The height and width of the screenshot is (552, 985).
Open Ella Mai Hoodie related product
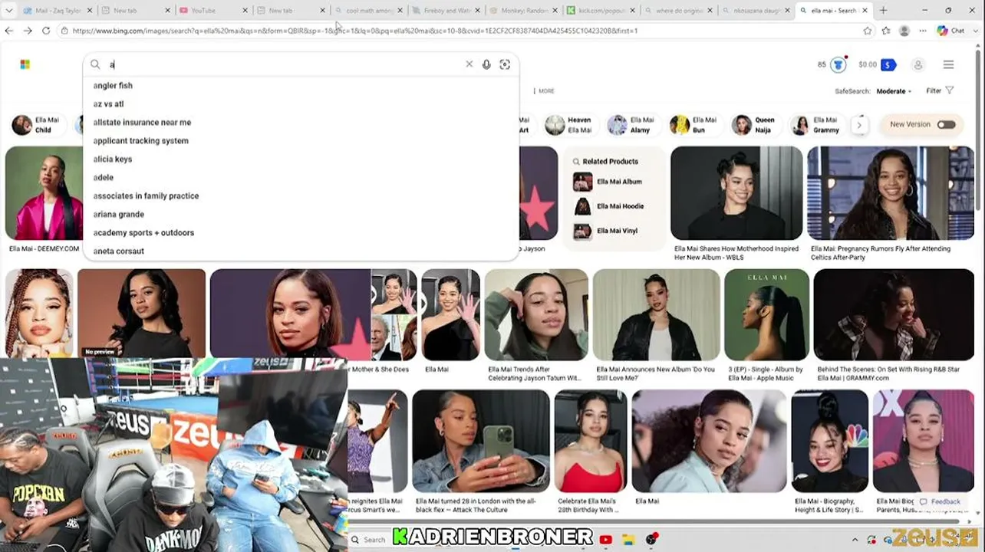coord(608,206)
